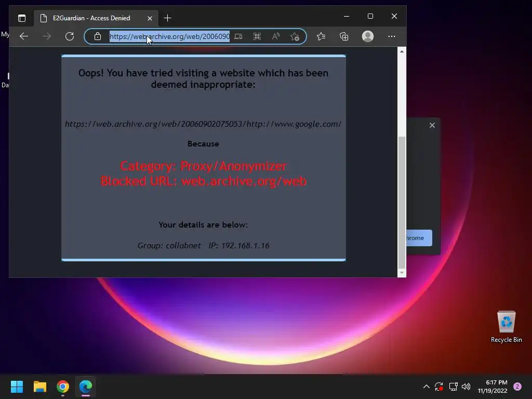Open the Recycle Bin desktop icon
The width and height of the screenshot is (532, 399).
pos(506,327)
